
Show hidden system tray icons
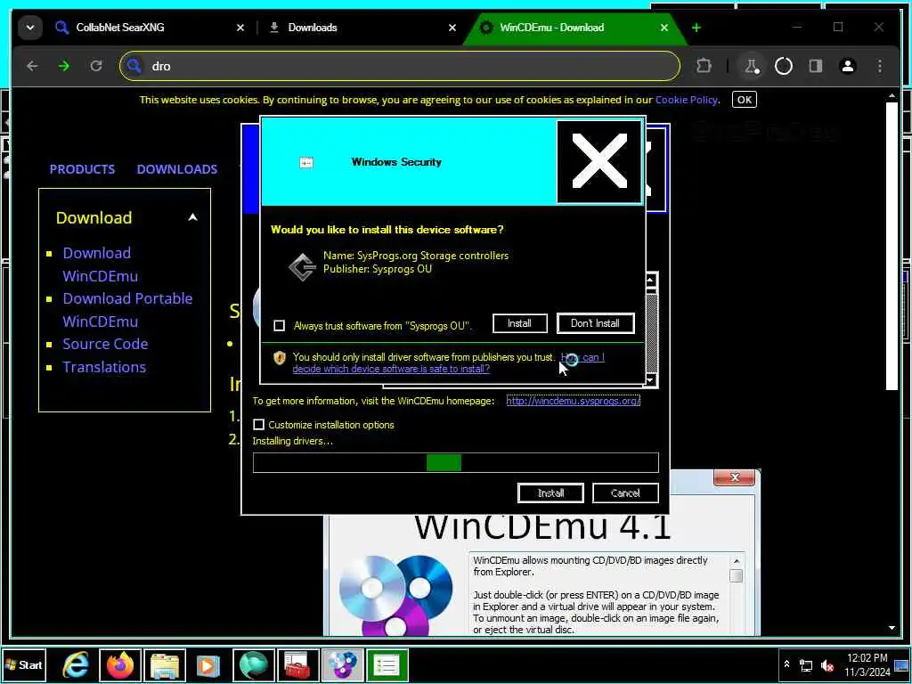[786, 664]
